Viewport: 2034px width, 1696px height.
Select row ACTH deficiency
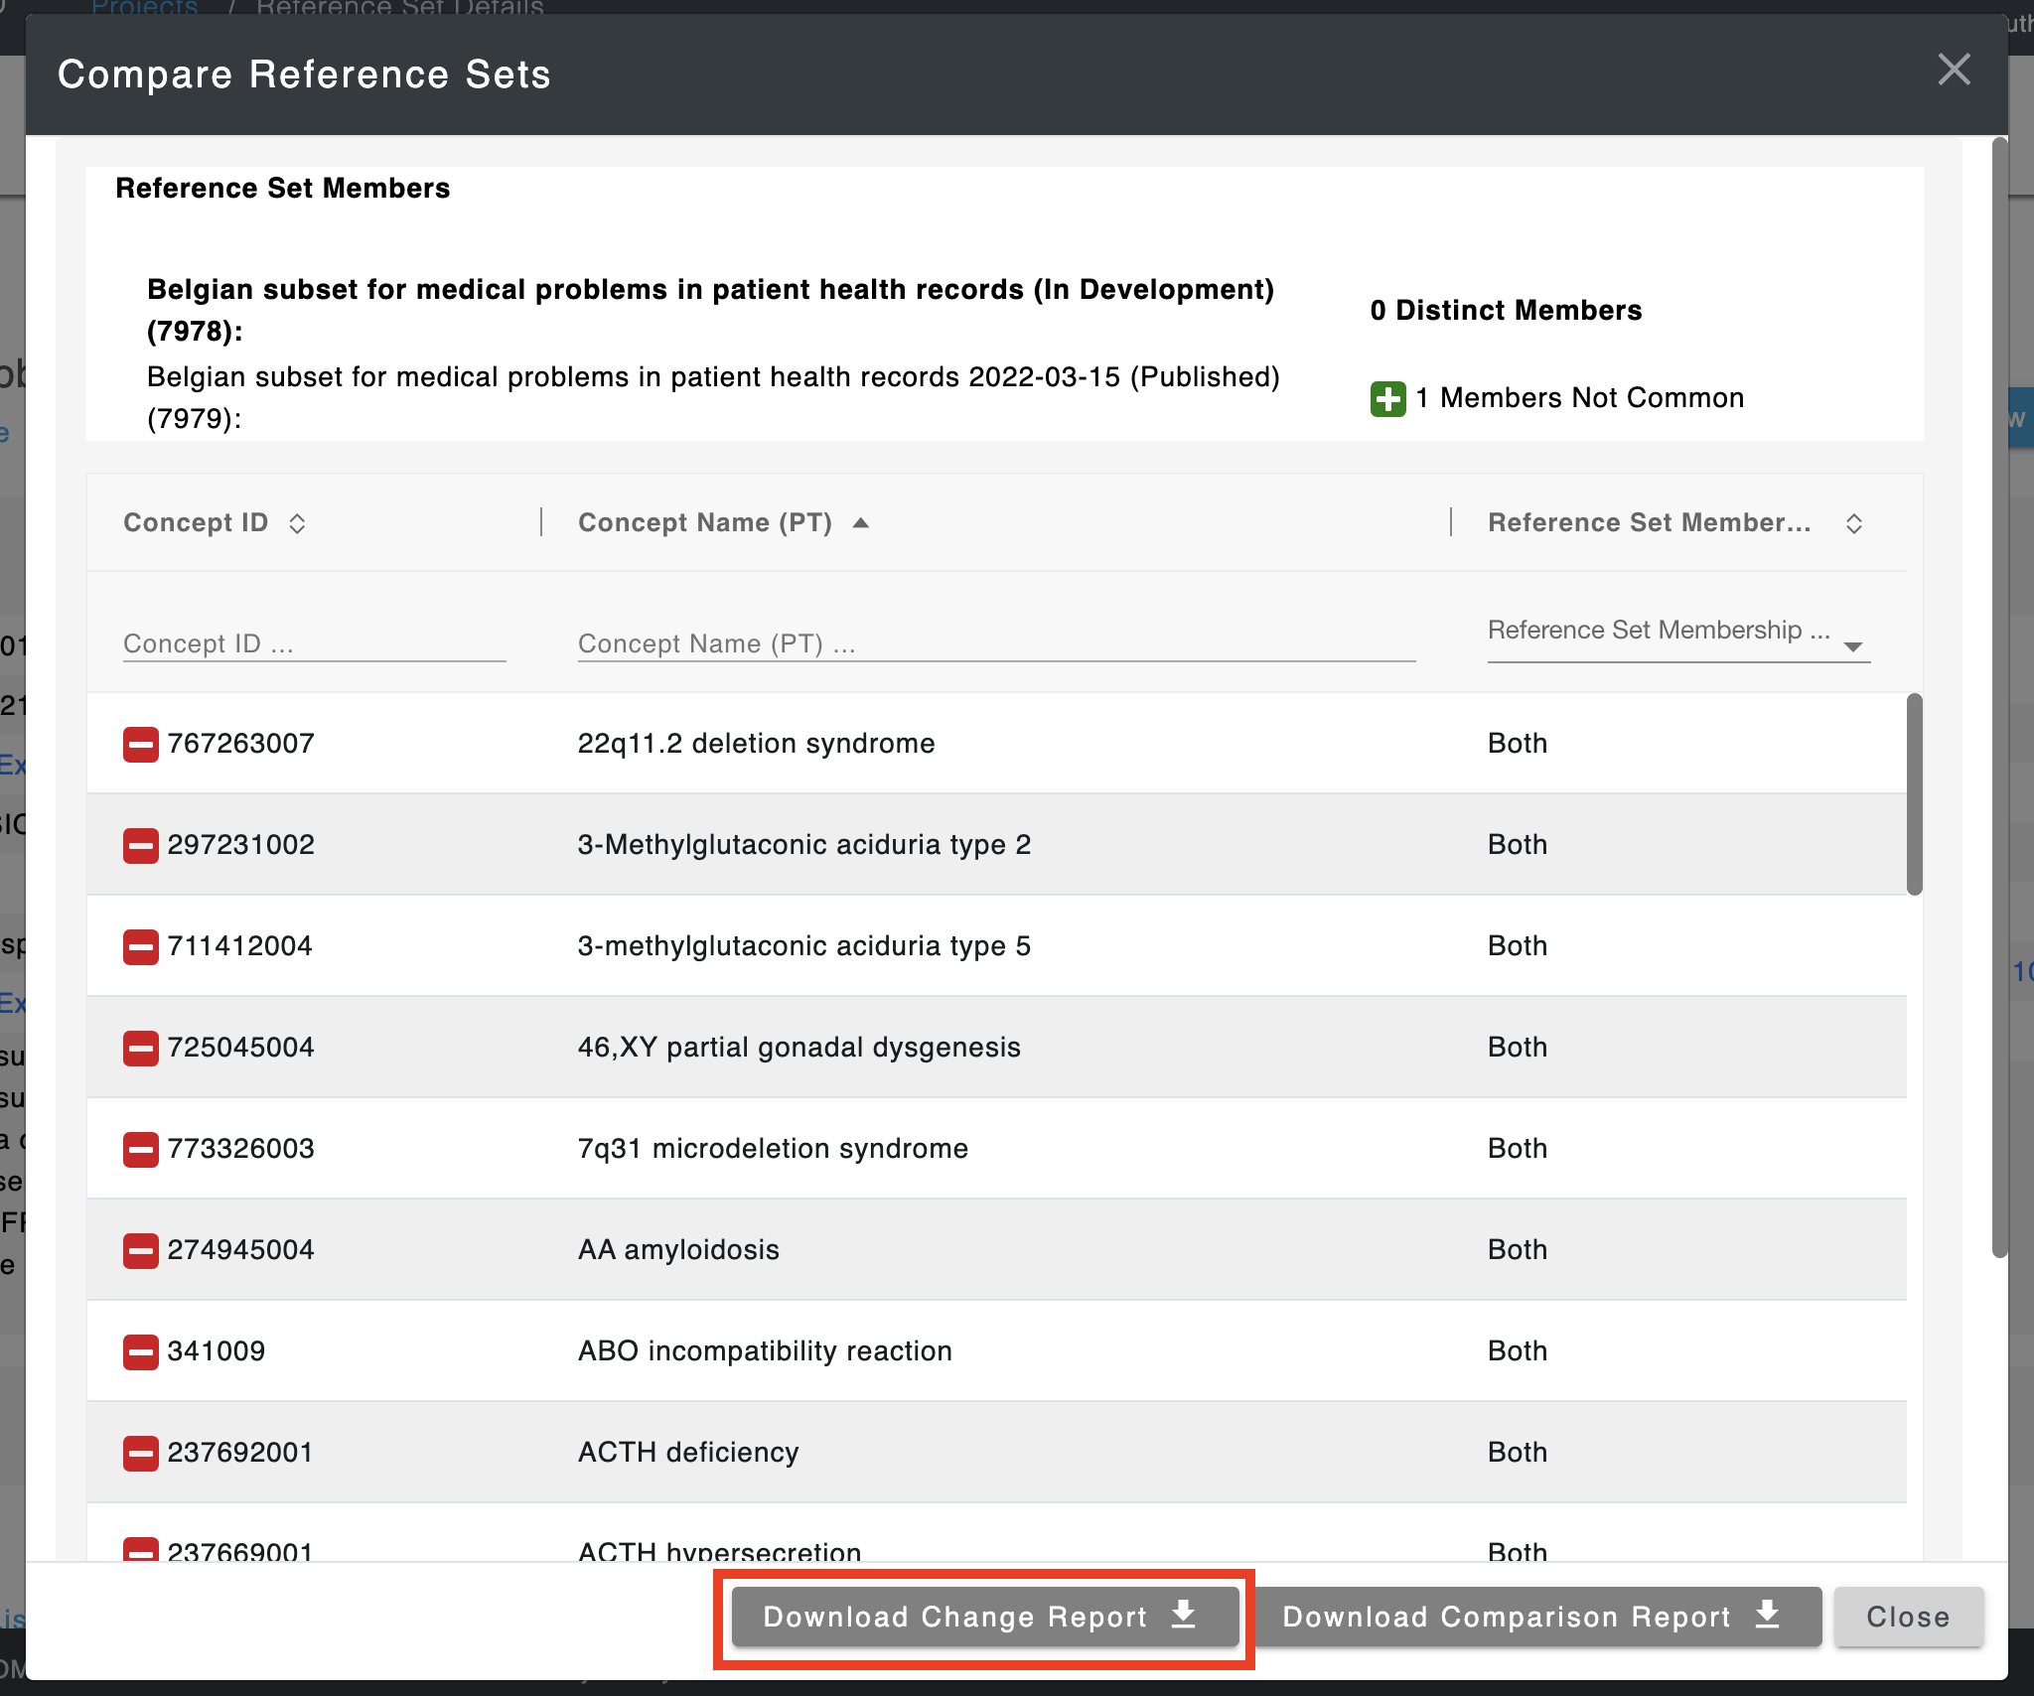point(996,1453)
